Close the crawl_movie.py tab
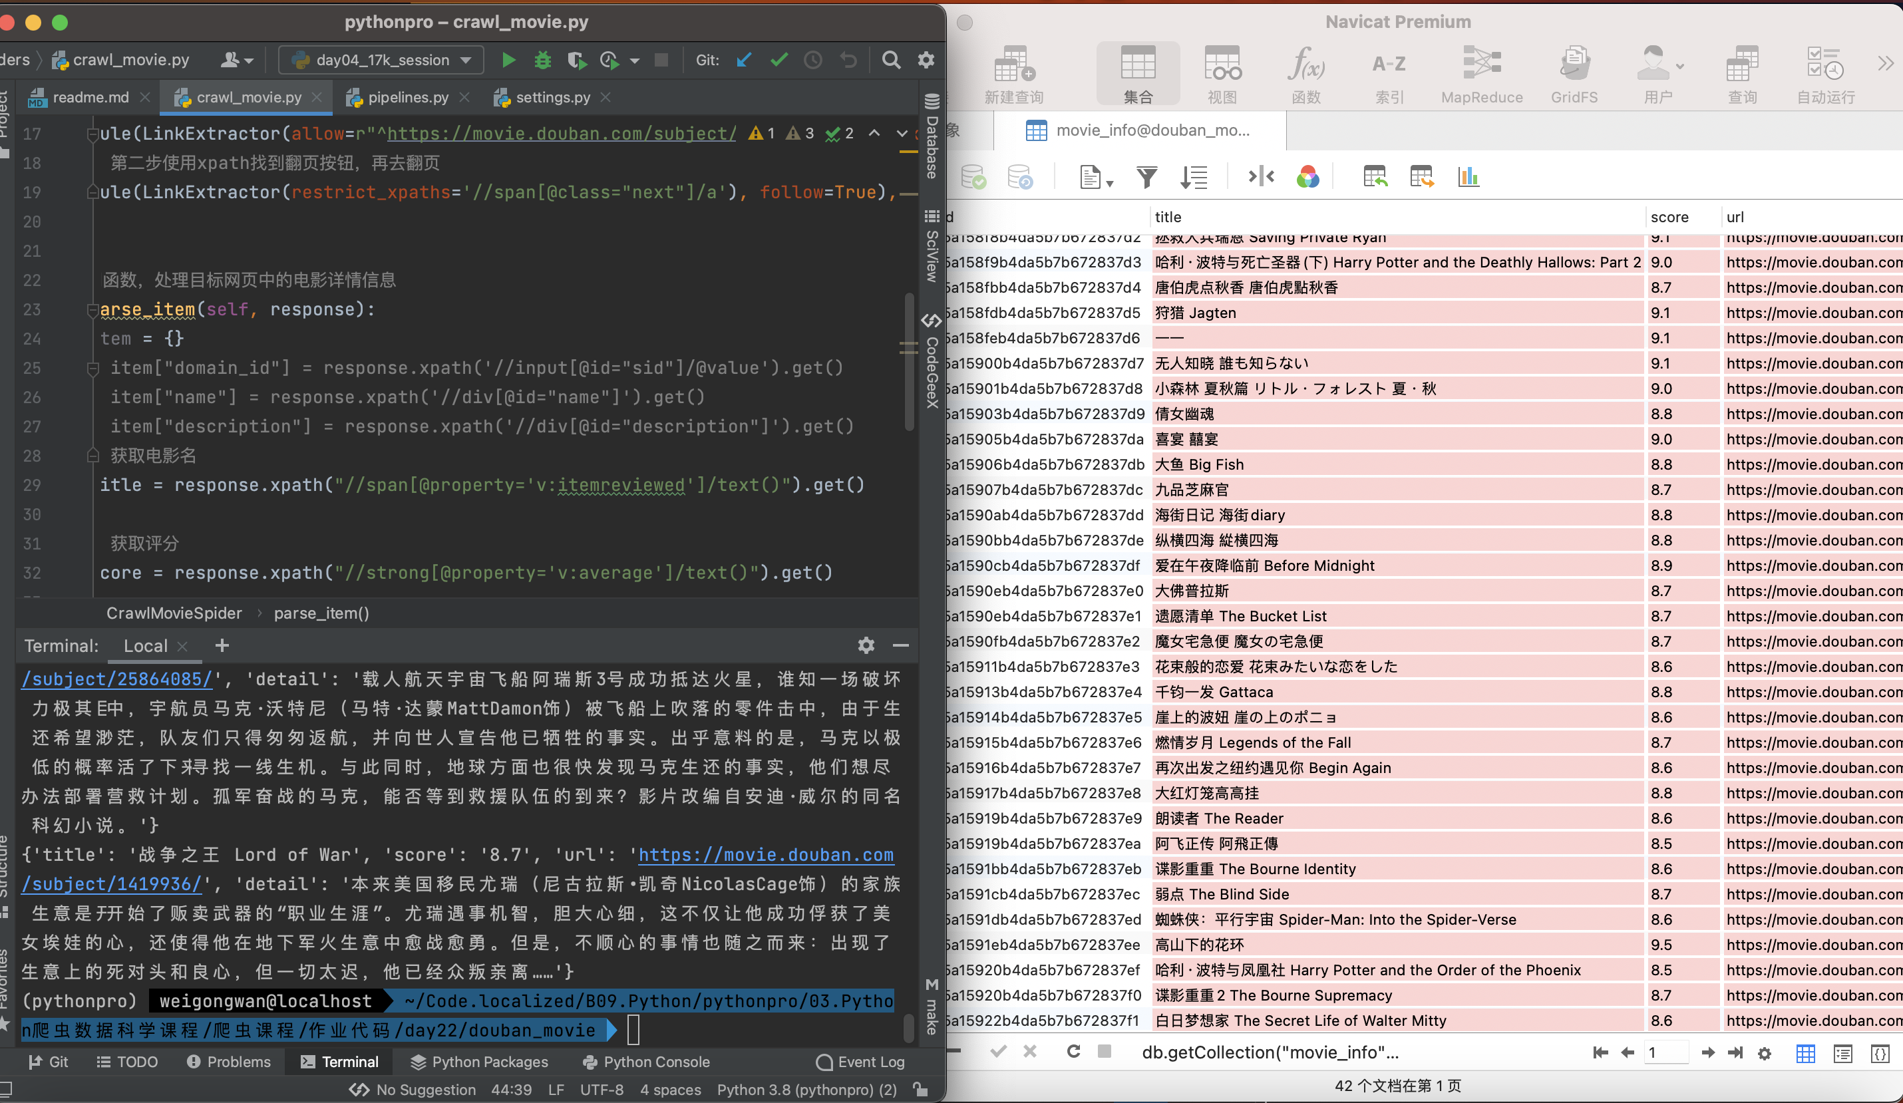Viewport: 1903px width, 1103px height. coord(317,97)
